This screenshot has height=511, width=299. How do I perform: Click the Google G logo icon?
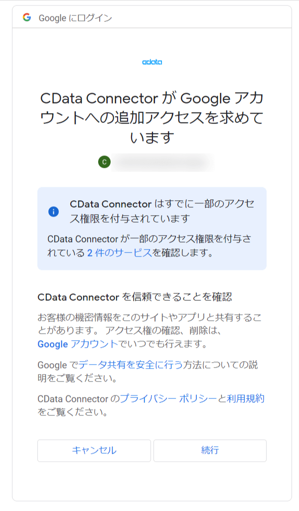click(x=27, y=18)
